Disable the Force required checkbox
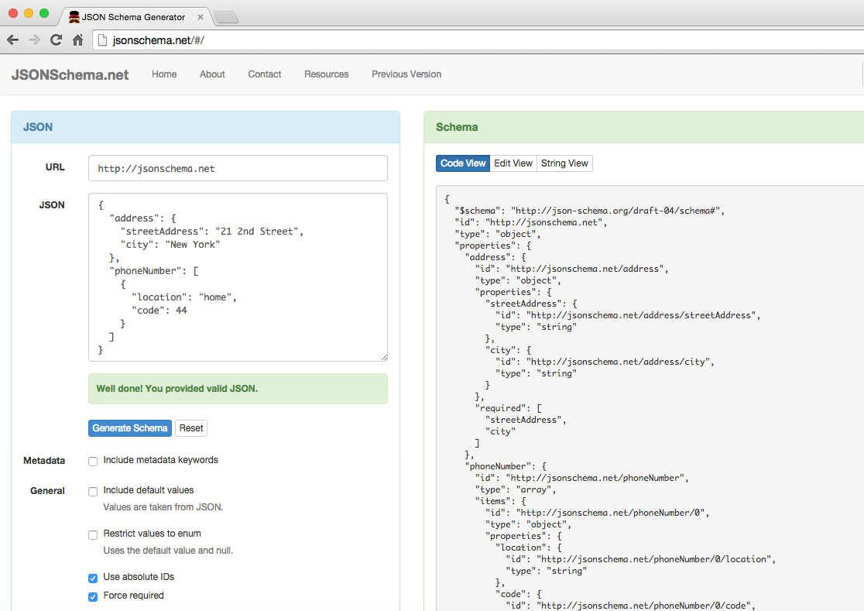Viewport: 864px width, 611px height. tap(93, 596)
